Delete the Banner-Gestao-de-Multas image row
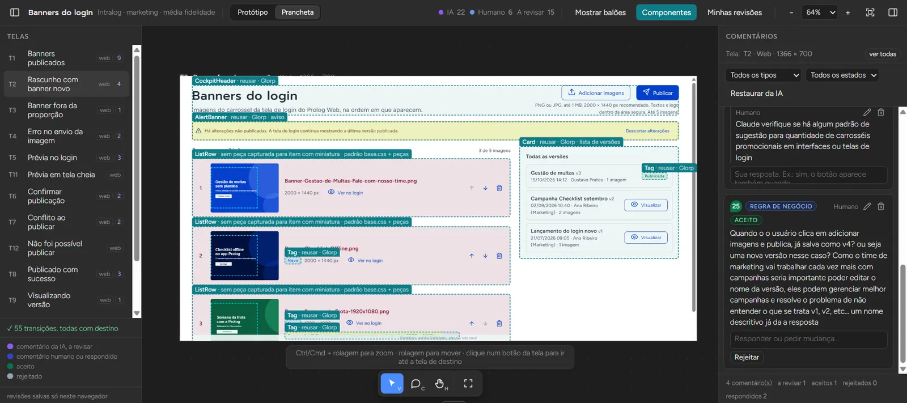The width and height of the screenshot is (907, 403). click(499, 188)
